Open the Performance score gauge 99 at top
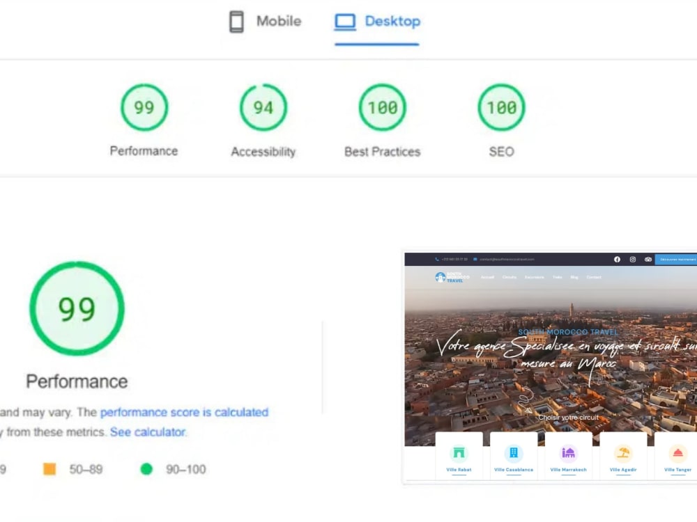Viewport: 697px width, 522px height. coord(144,107)
